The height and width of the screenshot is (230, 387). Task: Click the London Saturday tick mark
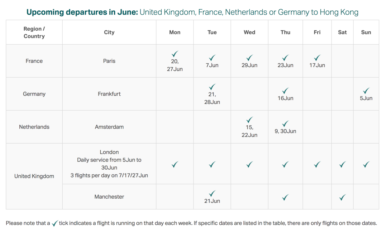[x=342, y=164]
